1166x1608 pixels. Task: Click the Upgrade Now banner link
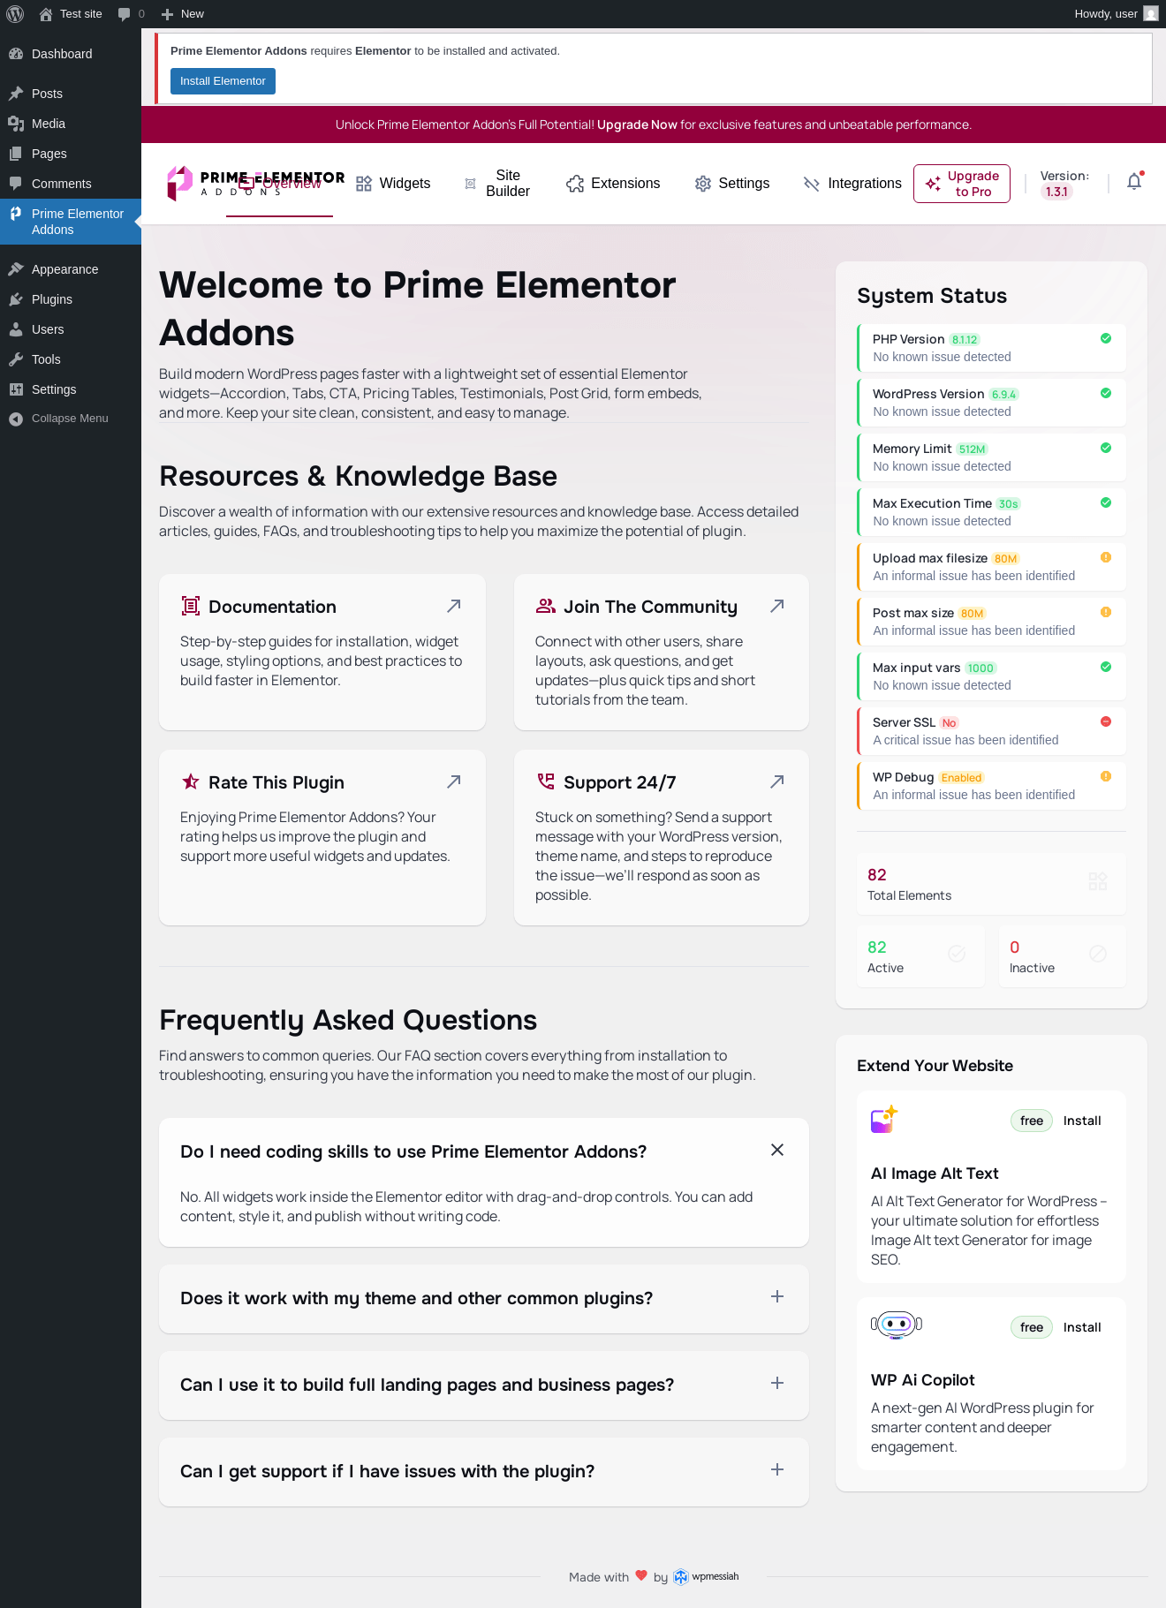637,125
